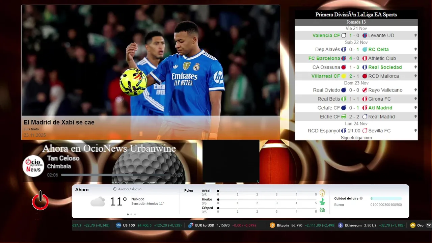This screenshot has width=432, height=243.
Task: Click the air quality level bar
Action: 386,198
